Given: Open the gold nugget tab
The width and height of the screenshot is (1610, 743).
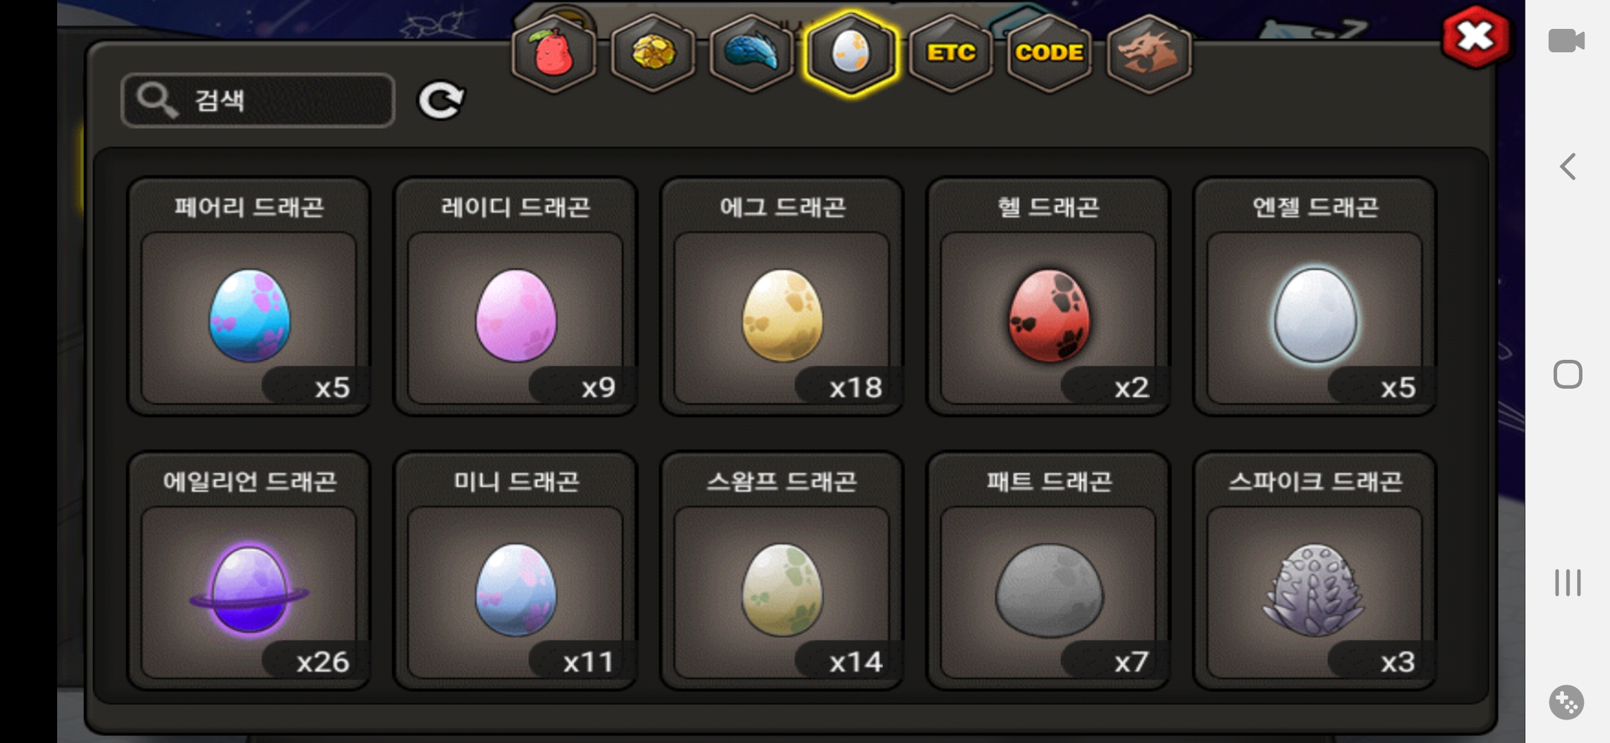Looking at the screenshot, I should [653, 53].
